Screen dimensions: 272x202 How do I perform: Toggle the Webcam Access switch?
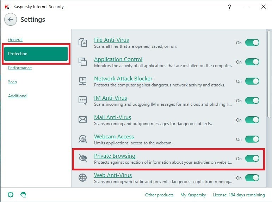(x=252, y=139)
